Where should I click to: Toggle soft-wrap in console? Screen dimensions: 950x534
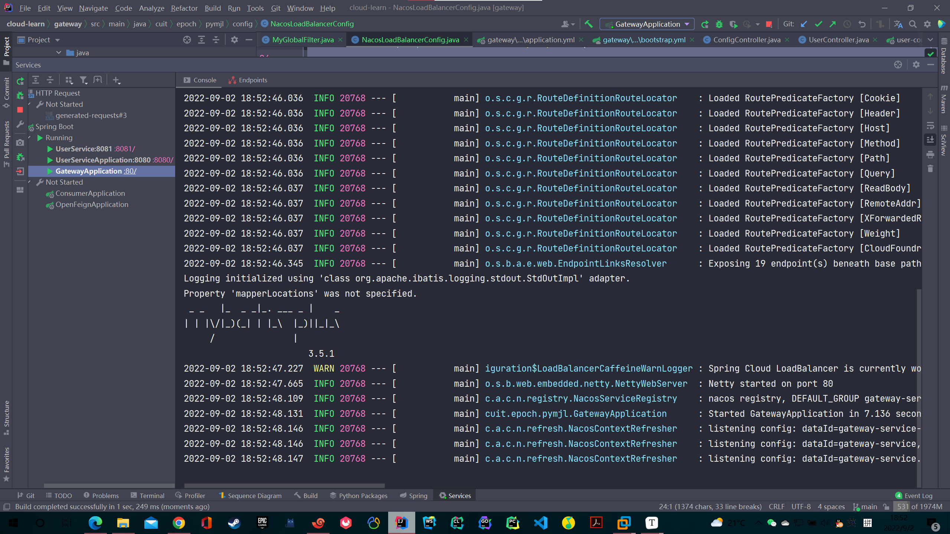tap(930, 125)
